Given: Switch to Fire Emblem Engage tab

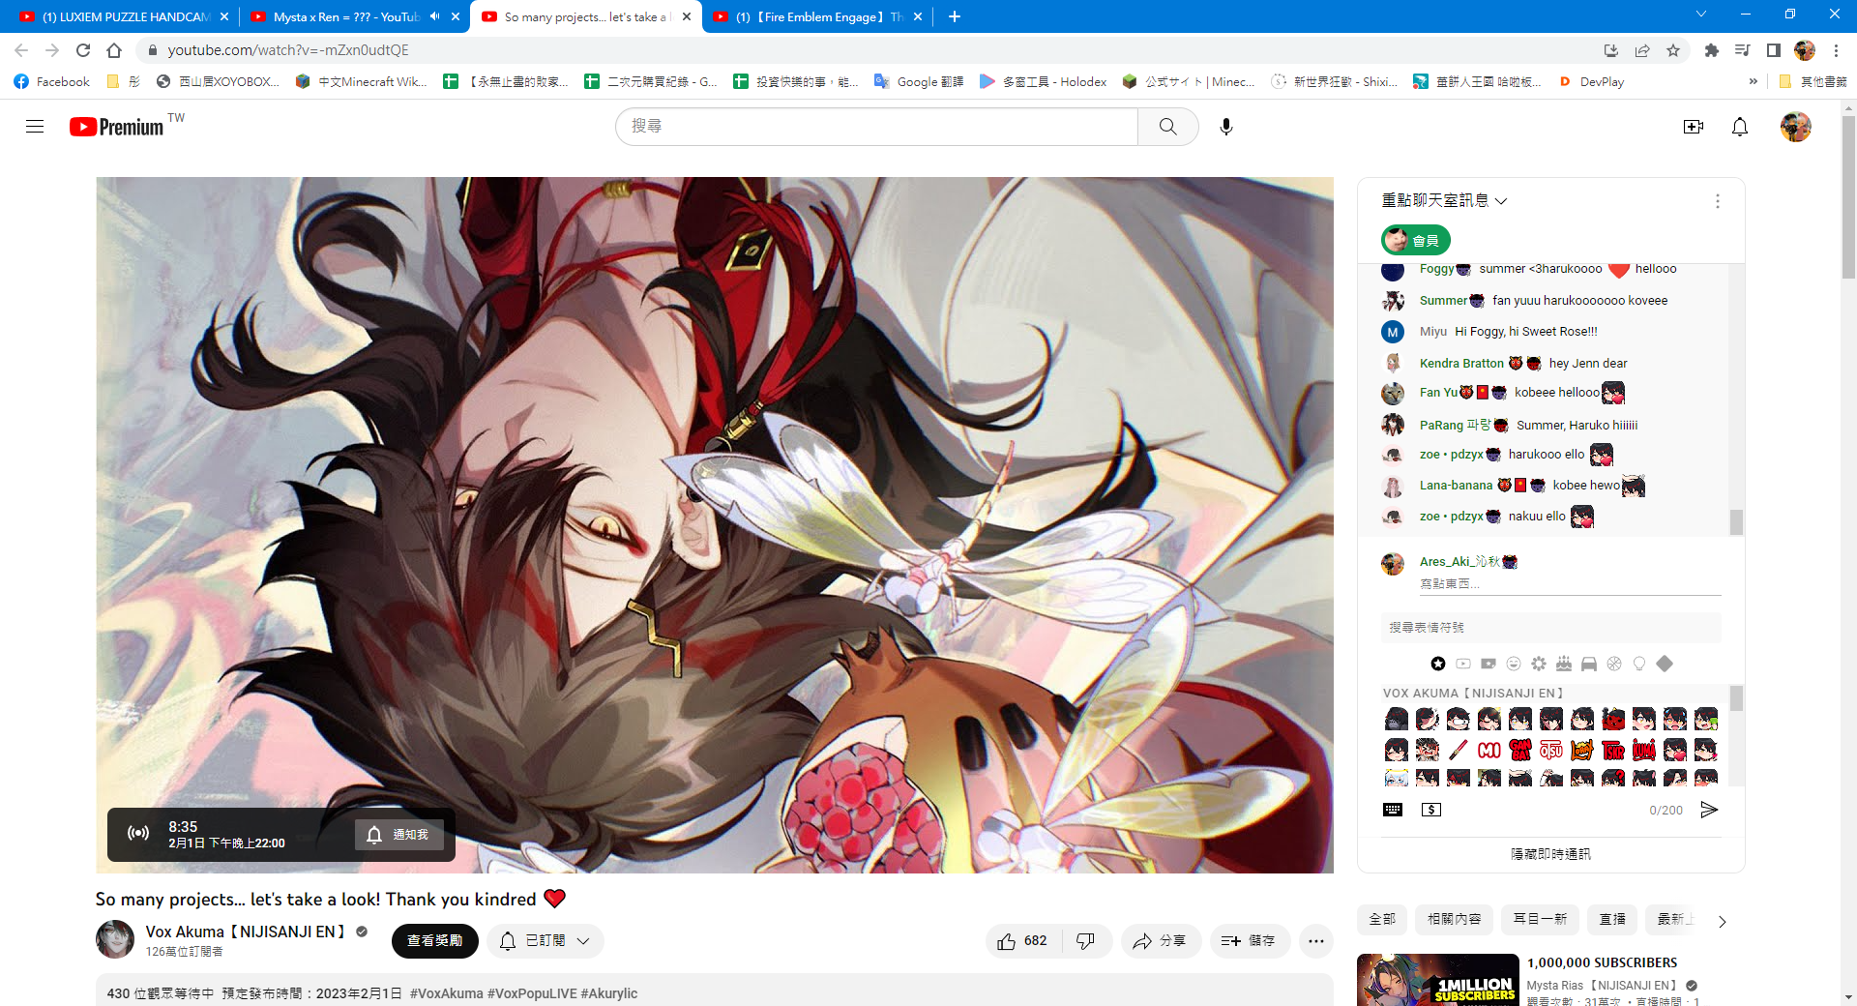Looking at the screenshot, I should (x=816, y=16).
